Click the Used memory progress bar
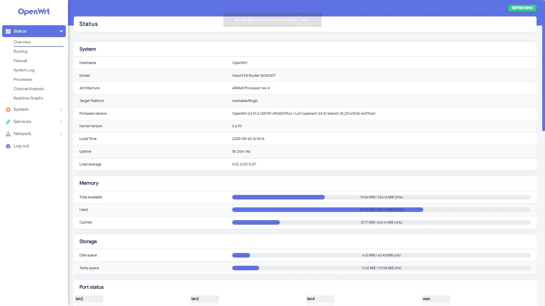545x306 pixels. point(381,210)
